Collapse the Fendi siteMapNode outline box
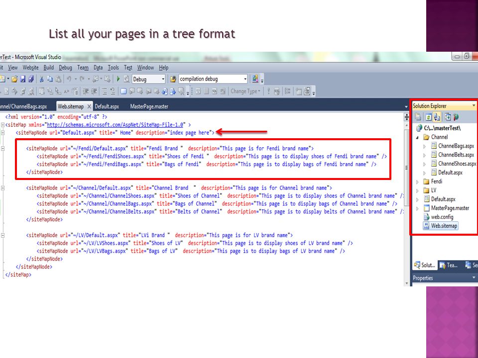This screenshot has height=358, width=478. click(2, 149)
